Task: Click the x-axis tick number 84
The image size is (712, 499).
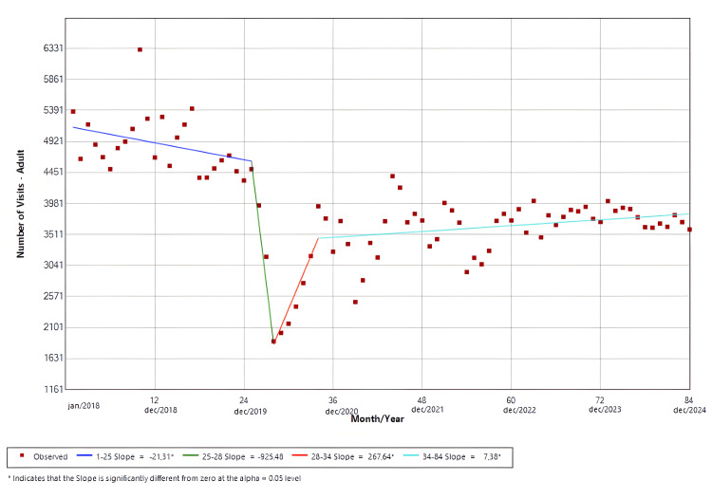Action: click(x=689, y=399)
